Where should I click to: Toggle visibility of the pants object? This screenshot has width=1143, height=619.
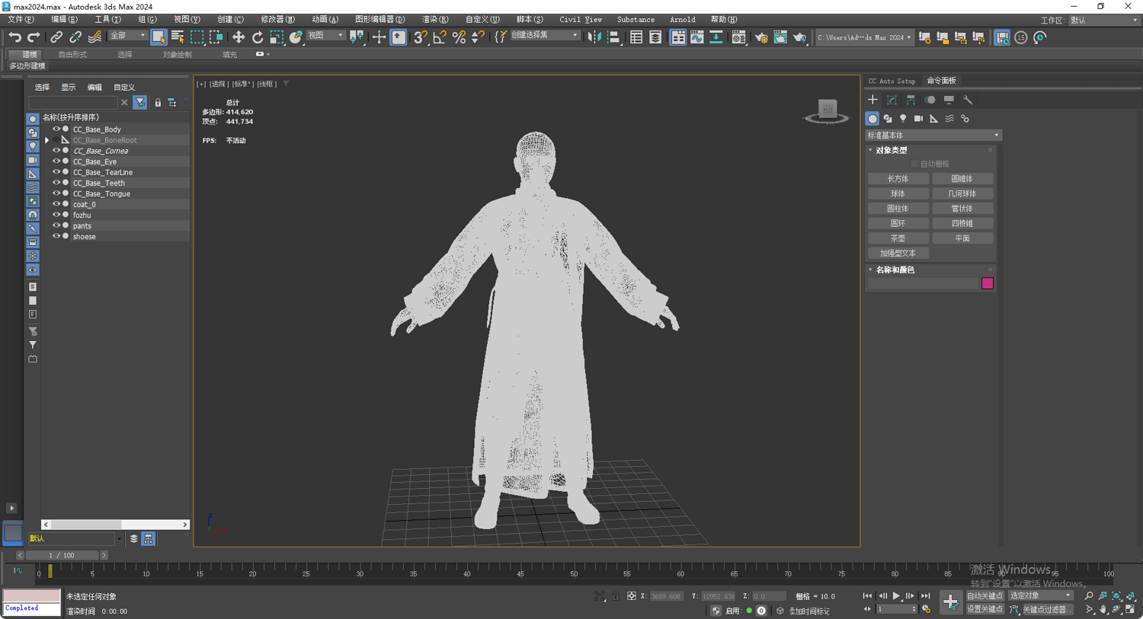click(56, 225)
